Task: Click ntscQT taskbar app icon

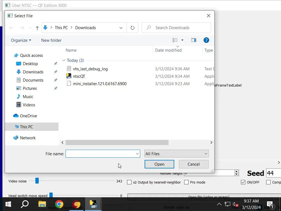Action: [93, 204]
